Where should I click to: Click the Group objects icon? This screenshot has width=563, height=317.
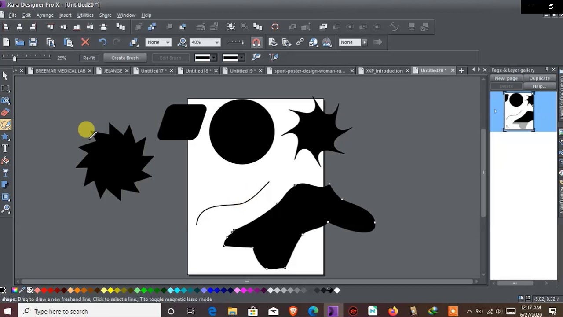(231, 27)
